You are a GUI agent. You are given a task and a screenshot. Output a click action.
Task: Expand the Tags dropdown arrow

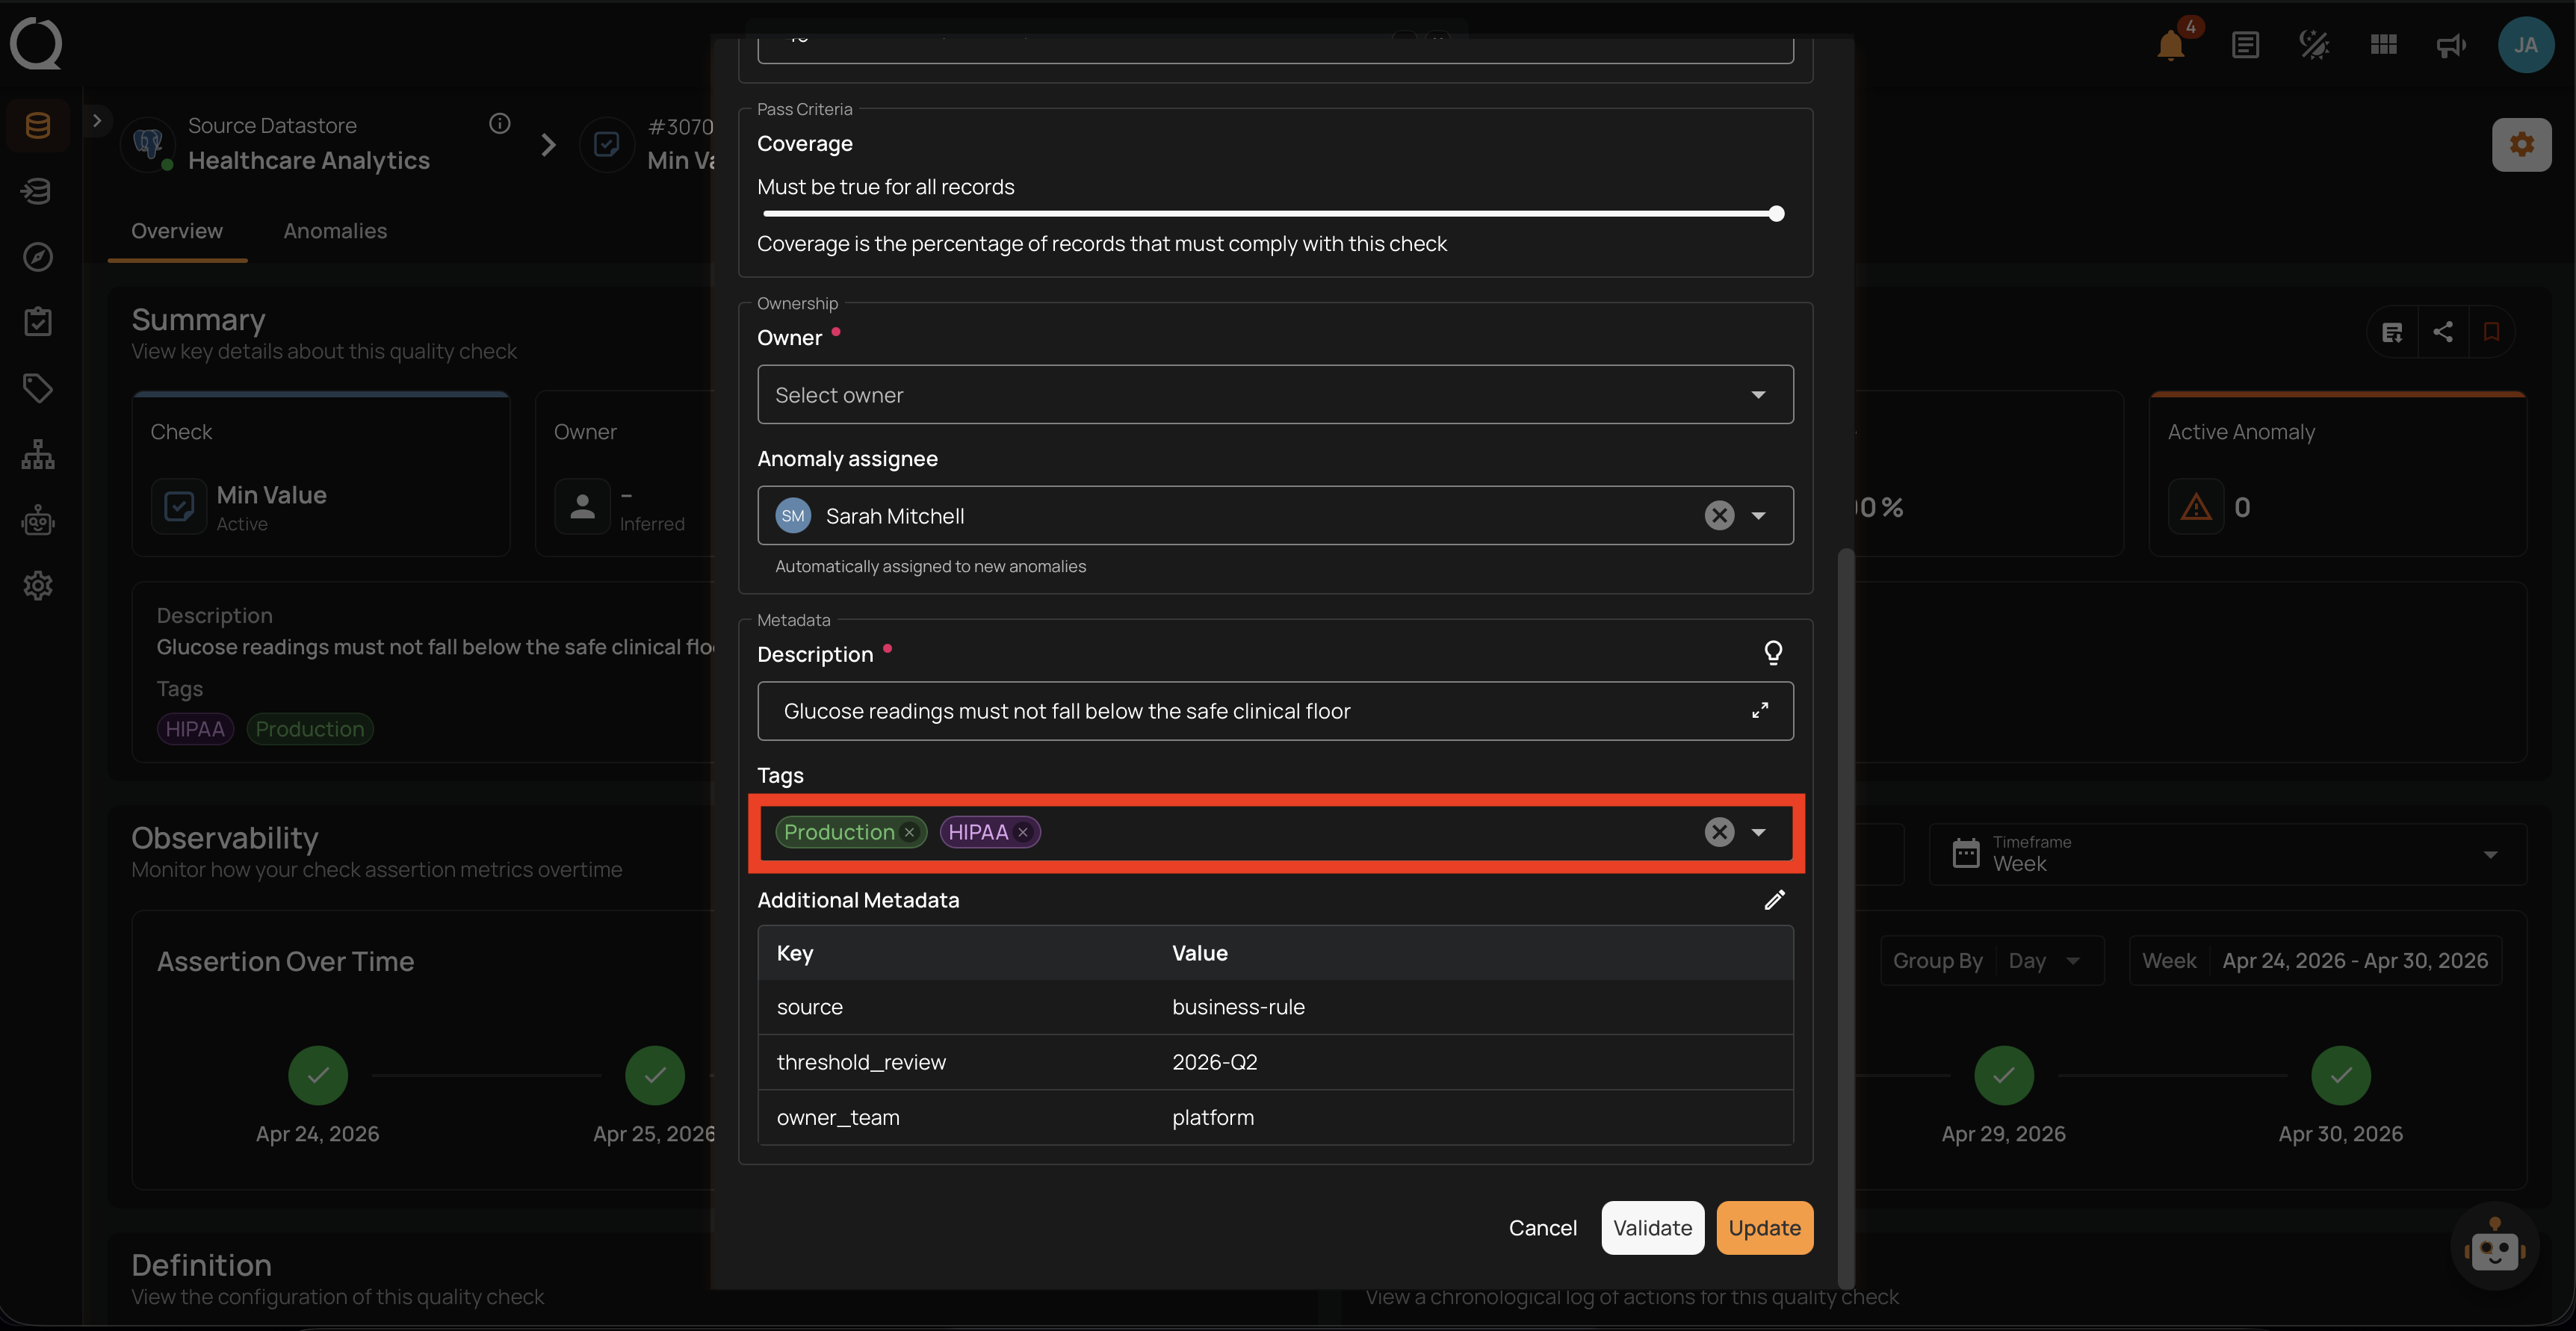1758,832
